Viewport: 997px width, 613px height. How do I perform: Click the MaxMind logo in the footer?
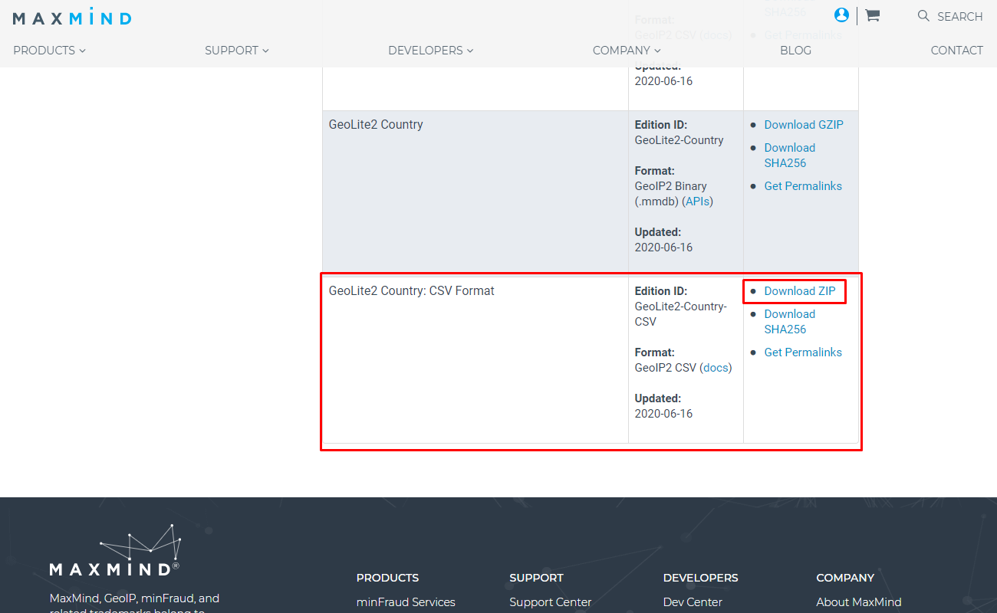pyautogui.click(x=115, y=550)
